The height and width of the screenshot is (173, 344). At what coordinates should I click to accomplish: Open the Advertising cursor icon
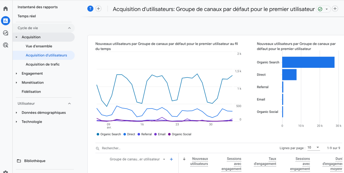tap(5, 45)
